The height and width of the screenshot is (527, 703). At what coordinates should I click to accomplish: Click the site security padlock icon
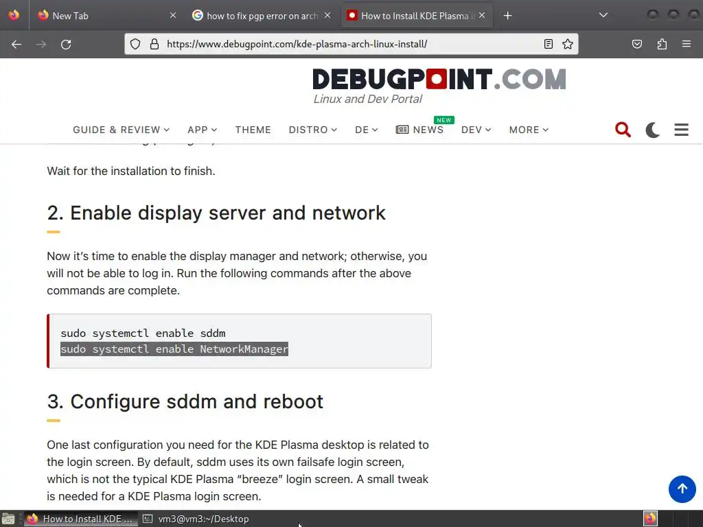coord(154,44)
